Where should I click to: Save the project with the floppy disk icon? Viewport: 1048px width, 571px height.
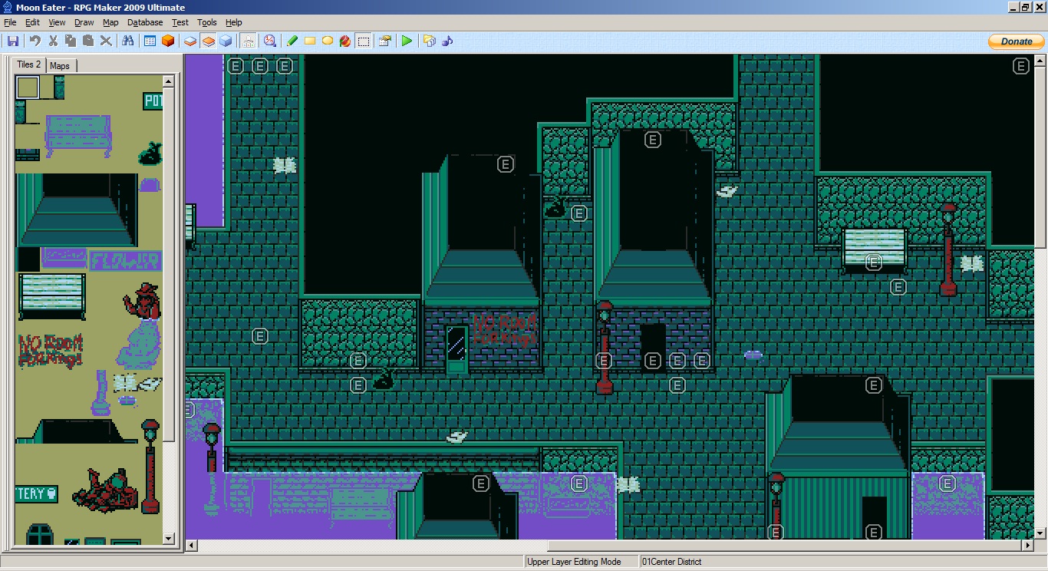[x=13, y=41]
